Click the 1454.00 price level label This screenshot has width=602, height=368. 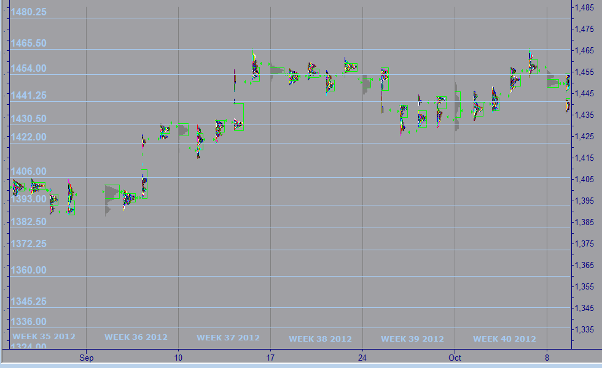click(27, 69)
